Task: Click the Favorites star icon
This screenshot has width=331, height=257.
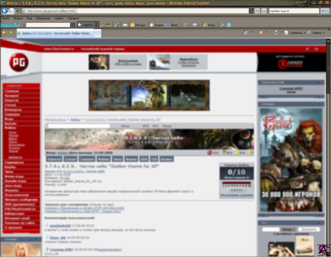Action: [4, 33]
